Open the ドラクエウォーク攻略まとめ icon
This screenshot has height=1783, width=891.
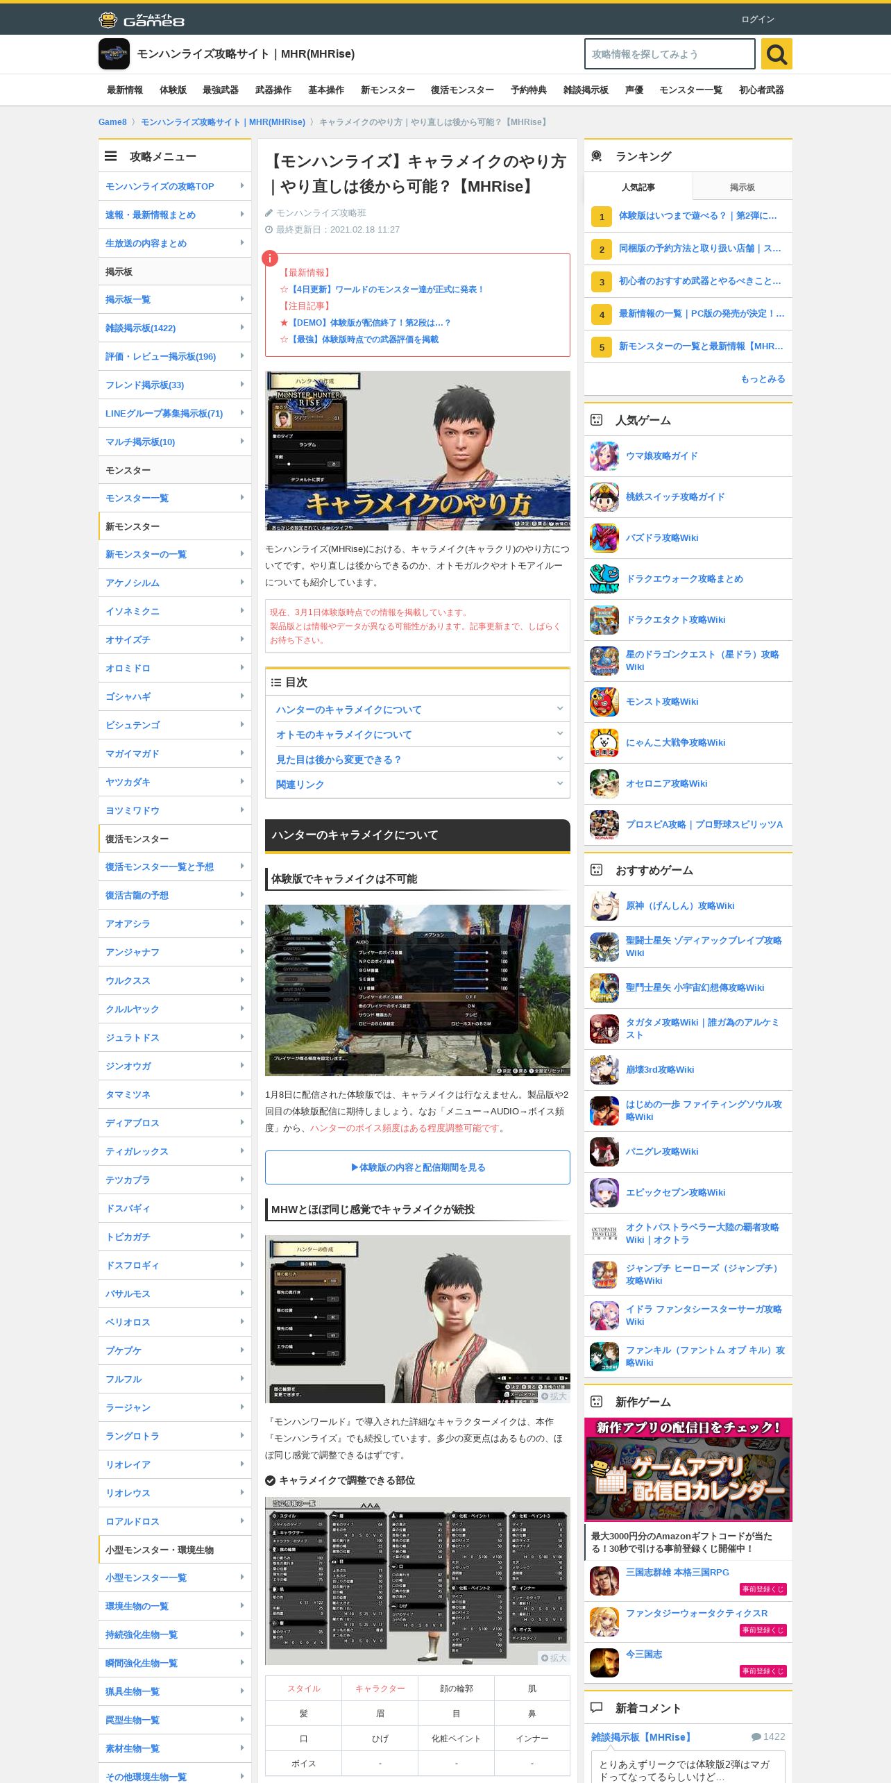604,579
